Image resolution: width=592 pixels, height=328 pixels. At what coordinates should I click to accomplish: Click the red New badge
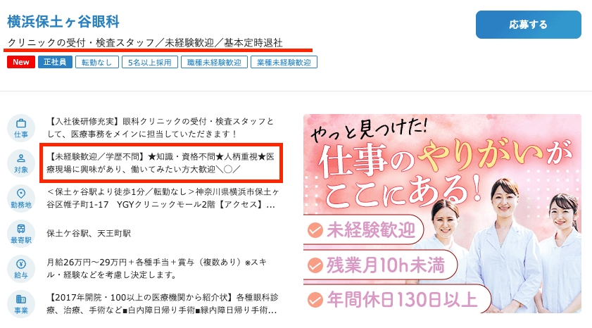[21, 62]
